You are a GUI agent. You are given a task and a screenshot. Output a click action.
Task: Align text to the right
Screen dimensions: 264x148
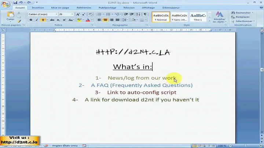pyautogui.click(x=111, y=20)
